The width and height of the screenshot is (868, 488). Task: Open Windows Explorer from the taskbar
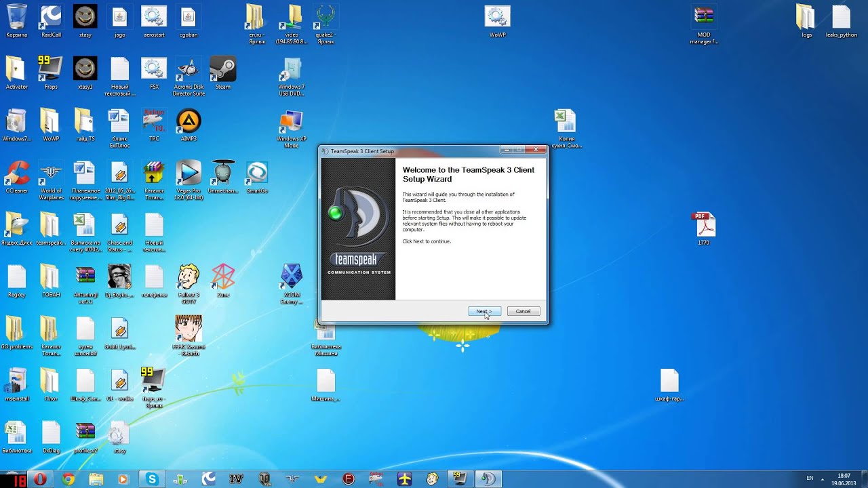tap(96, 479)
